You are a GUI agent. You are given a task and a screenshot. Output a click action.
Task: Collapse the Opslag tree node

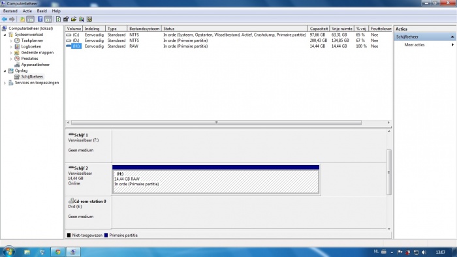5,70
